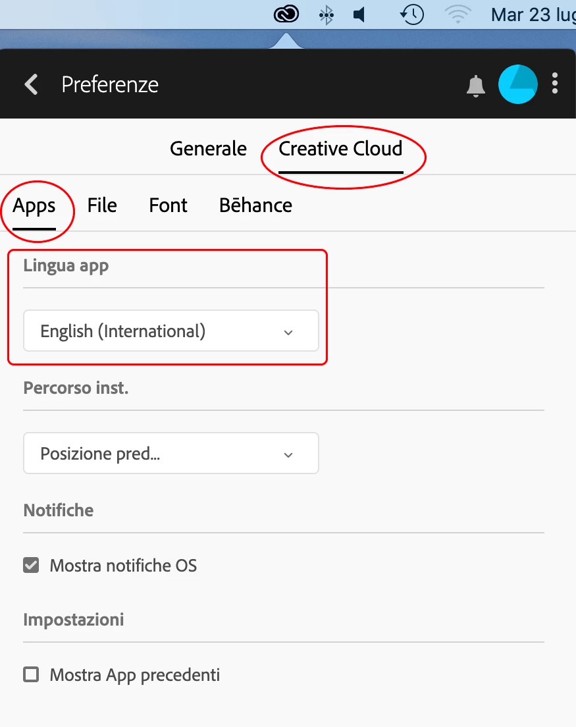Screen dimensions: 576x727
Task: Open the Time Machine clock icon
Action: click(412, 15)
